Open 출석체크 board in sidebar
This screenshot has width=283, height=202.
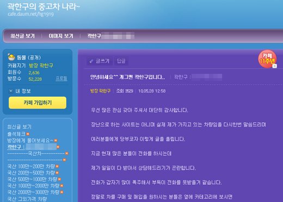(x=16, y=134)
